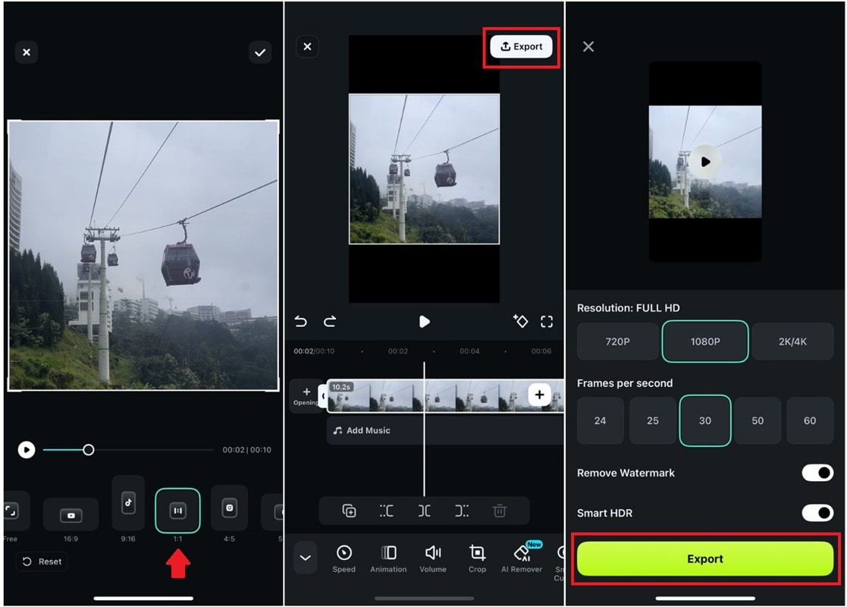The image size is (847, 607).
Task: Select 2K/4K resolution
Action: [x=792, y=341]
